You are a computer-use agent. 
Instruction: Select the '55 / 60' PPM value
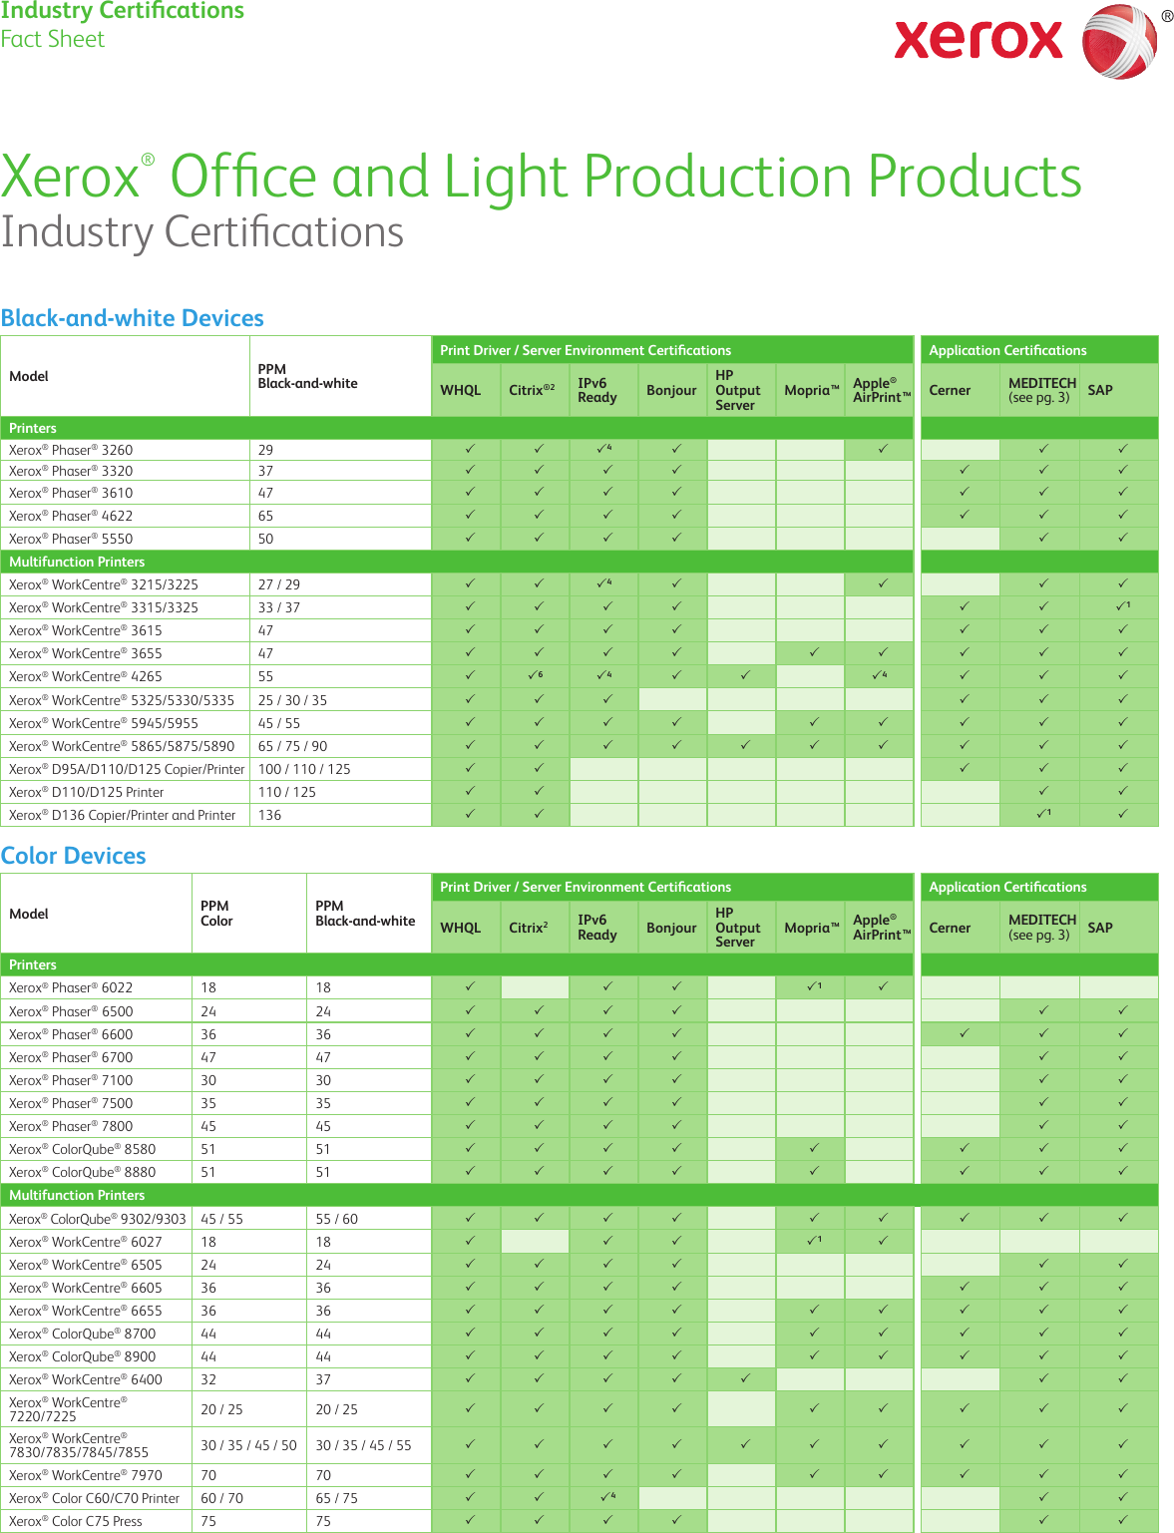pyautogui.click(x=337, y=1219)
